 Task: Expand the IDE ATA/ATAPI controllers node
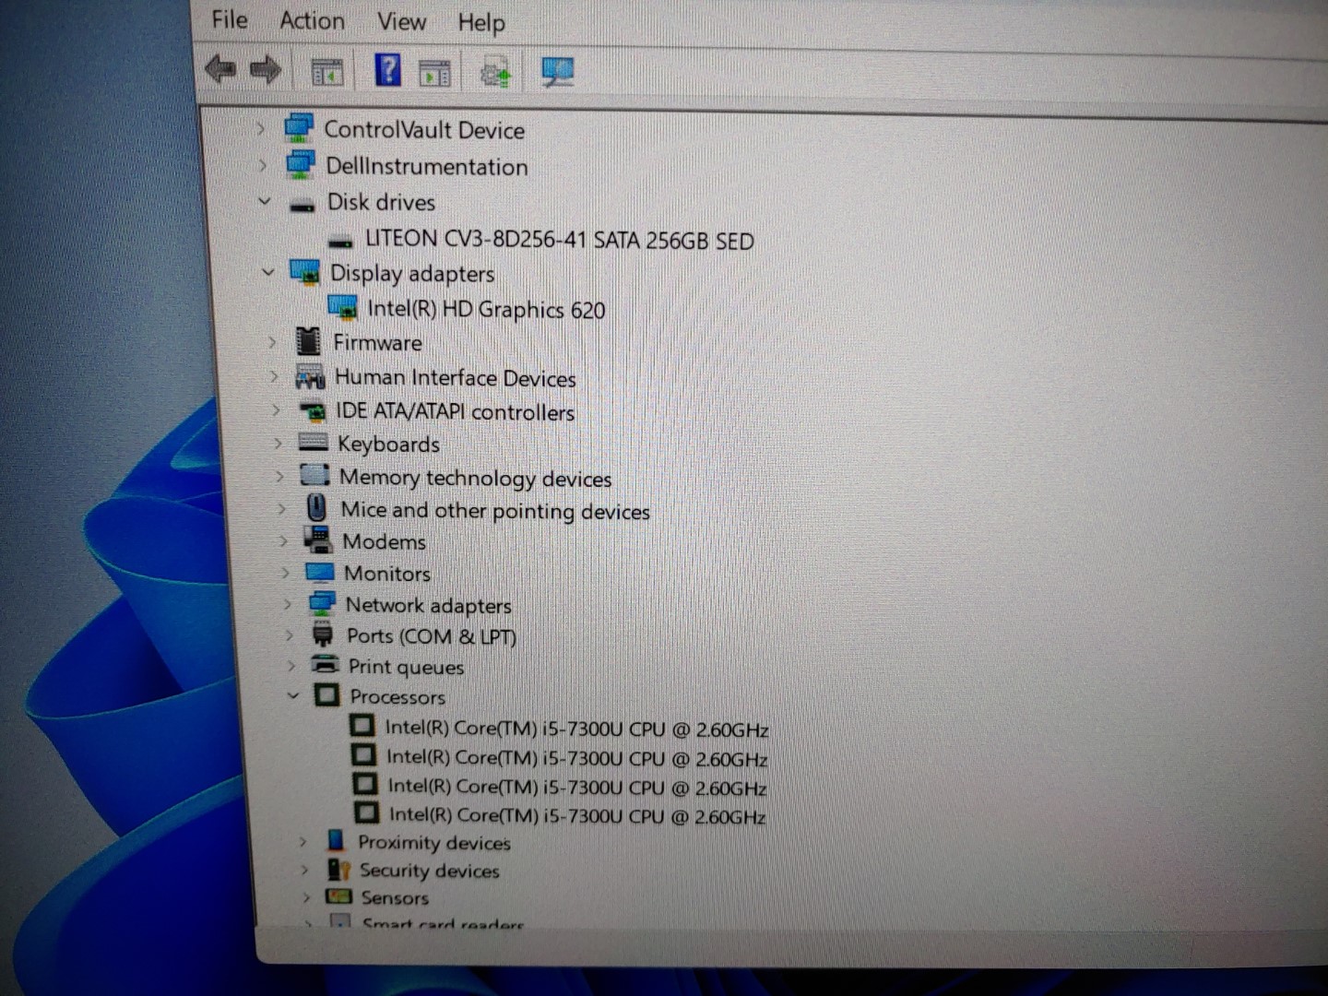click(x=276, y=410)
